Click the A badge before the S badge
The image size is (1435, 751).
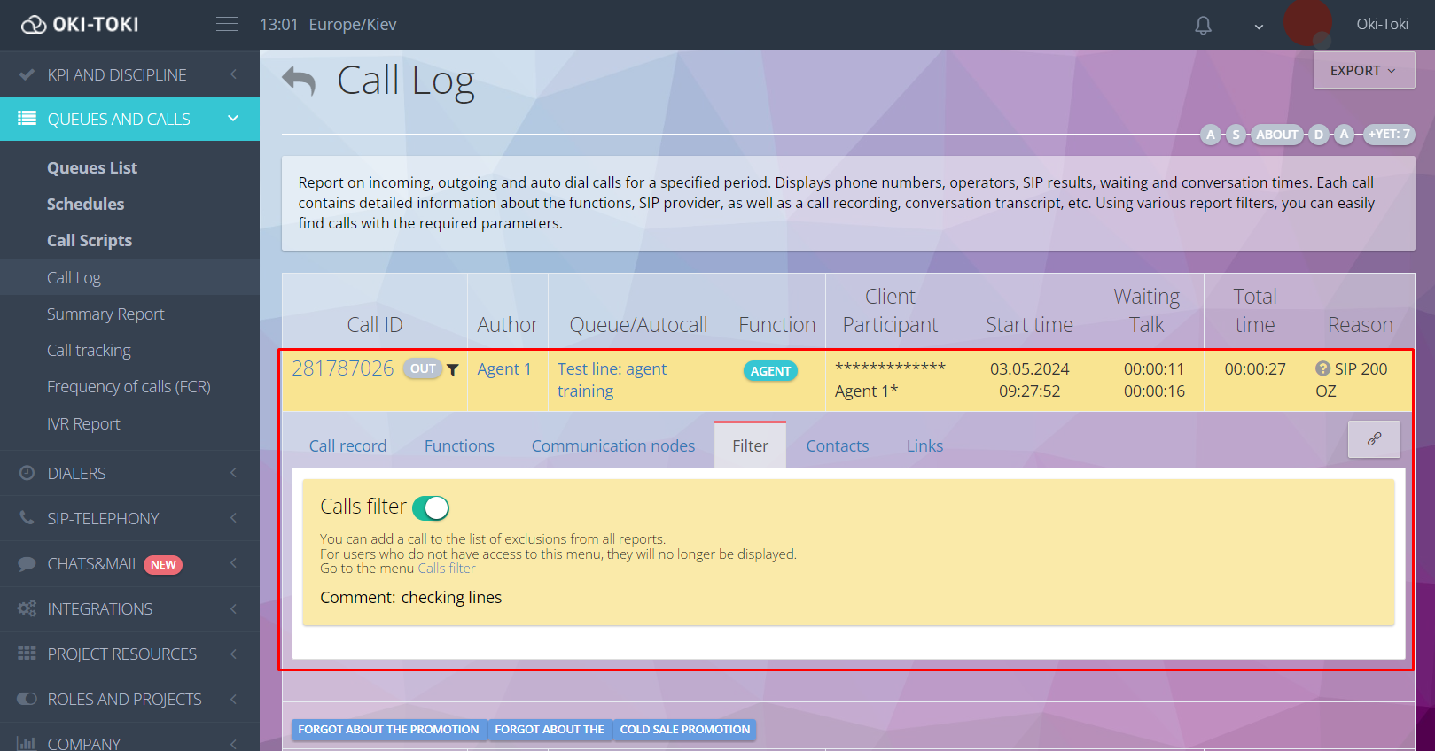coord(1211,135)
